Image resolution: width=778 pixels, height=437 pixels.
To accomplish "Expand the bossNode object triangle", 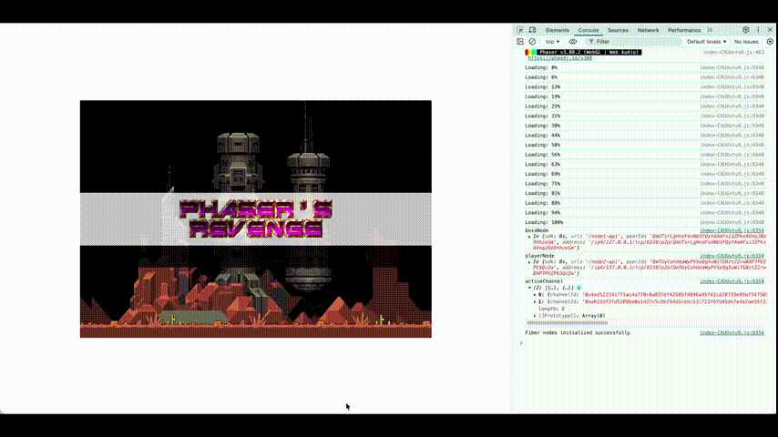I will [528, 236].
